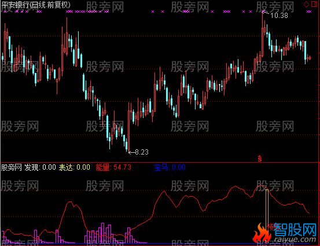The image size is (320, 246).
Task: Select the 表达: 0.00 indicator value
Action: (75, 167)
